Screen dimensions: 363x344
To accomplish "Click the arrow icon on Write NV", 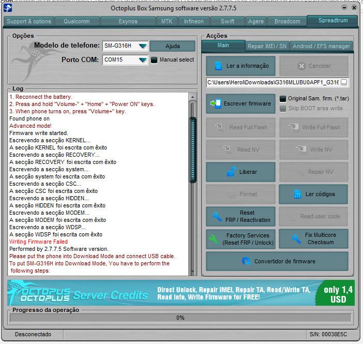I will pos(301,149).
